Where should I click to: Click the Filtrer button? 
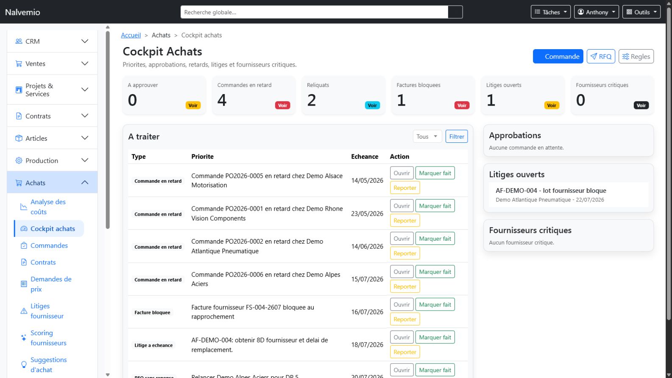[457, 136]
